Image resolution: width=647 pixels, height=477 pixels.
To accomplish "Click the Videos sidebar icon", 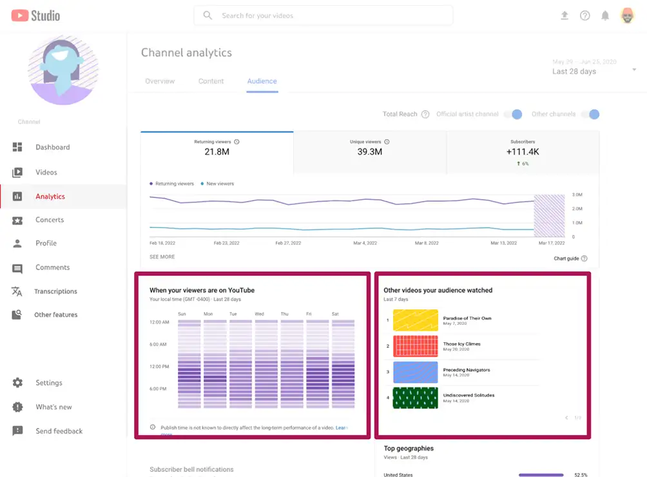I will coord(17,172).
